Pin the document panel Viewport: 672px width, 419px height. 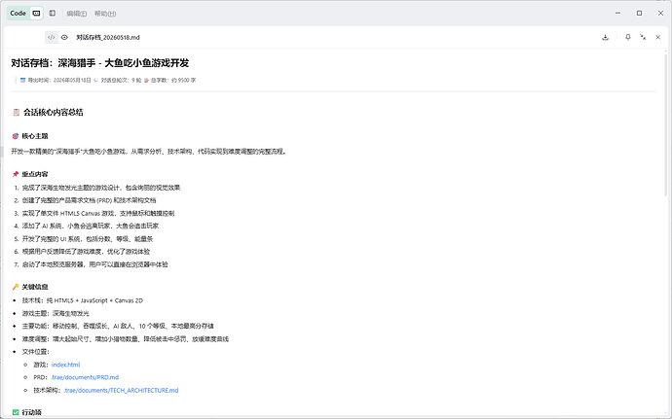click(628, 37)
